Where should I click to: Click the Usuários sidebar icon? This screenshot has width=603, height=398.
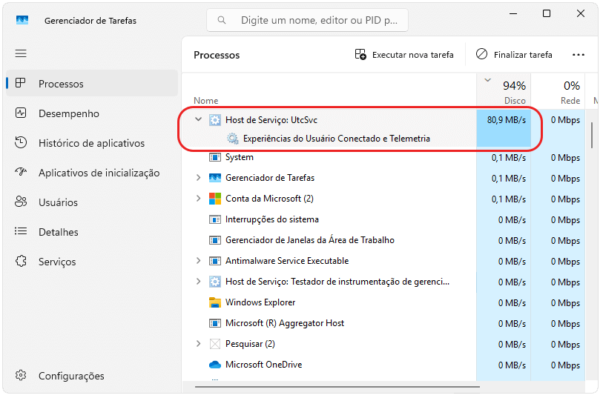[x=21, y=202]
